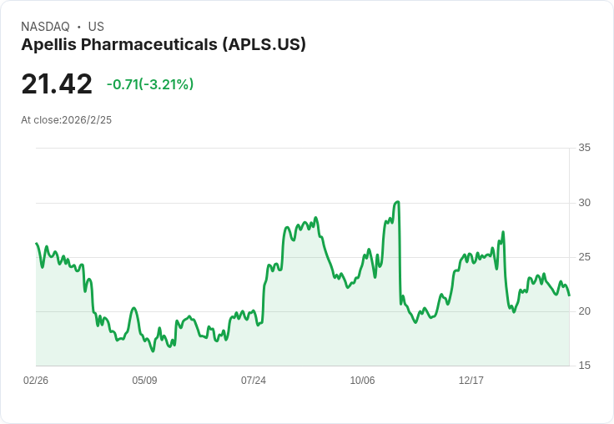Click the 20 y-axis label
The width and height of the screenshot is (614, 424).
click(x=584, y=311)
